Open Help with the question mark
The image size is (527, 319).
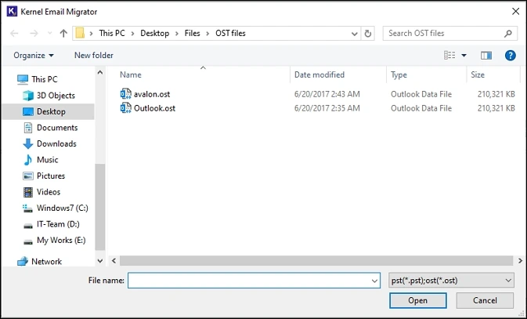[511, 55]
